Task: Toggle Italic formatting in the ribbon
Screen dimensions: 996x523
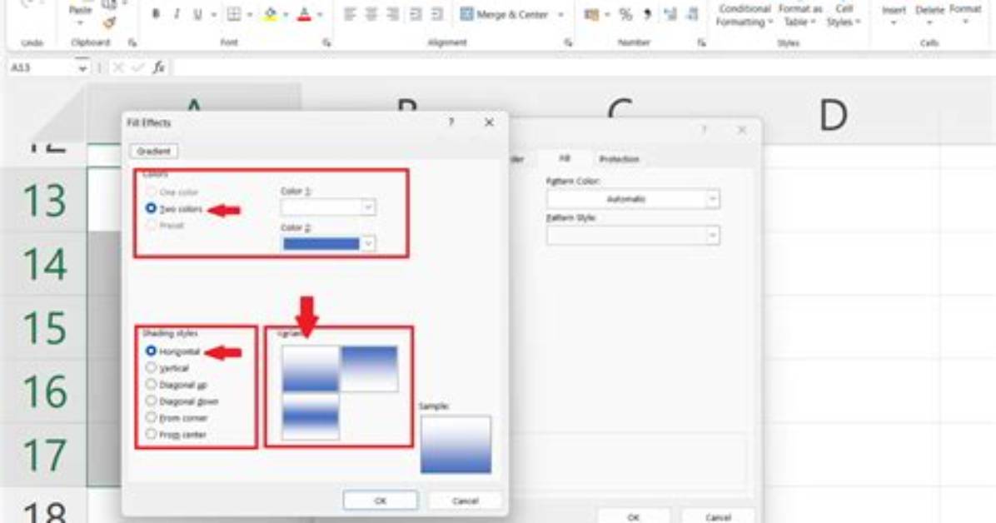Action: (x=177, y=14)
